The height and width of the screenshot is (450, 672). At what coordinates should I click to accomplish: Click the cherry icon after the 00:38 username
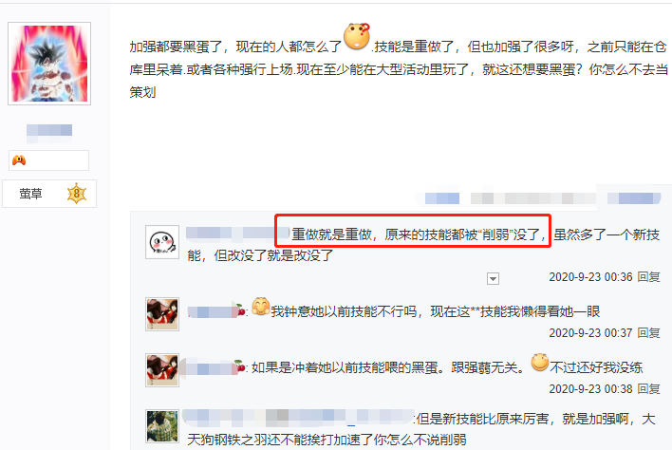(x=239, y=366)
